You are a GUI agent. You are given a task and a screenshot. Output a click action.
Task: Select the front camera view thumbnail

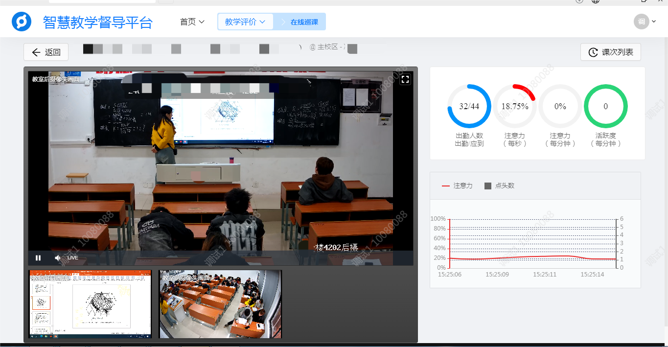coord(220,303)
